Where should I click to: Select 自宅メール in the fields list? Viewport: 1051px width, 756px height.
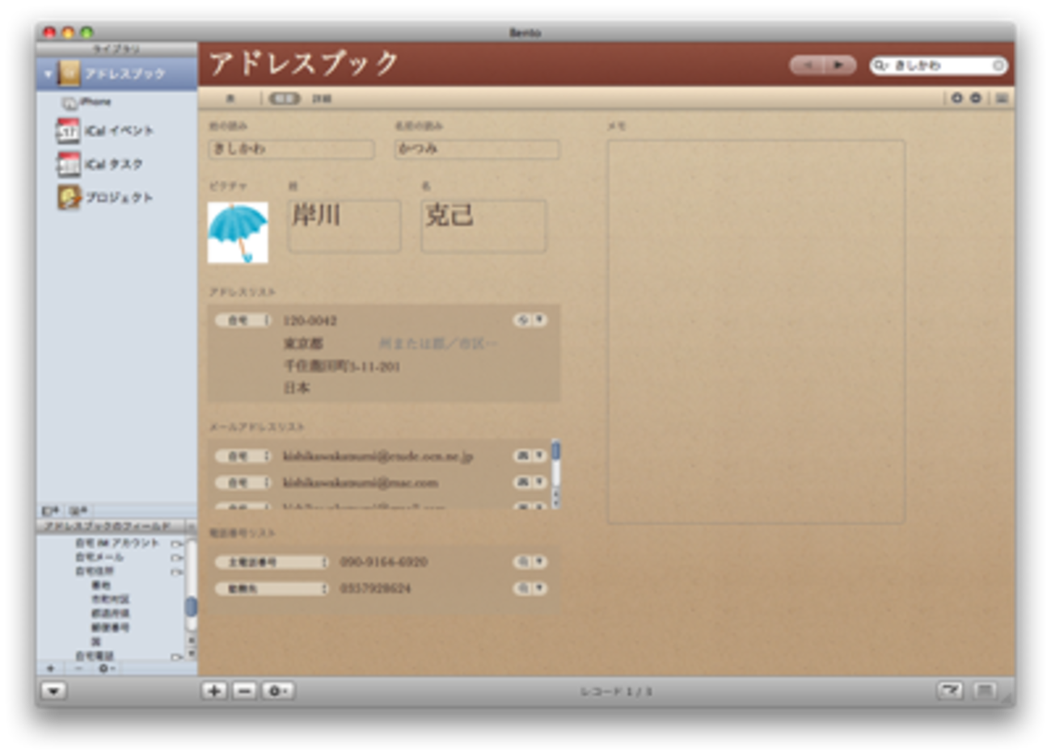(99, 557)
